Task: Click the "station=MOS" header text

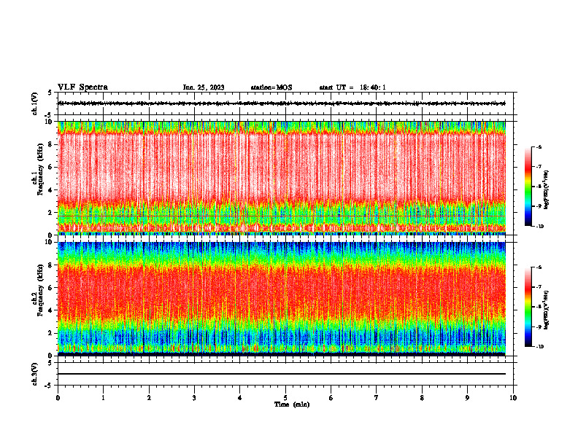Action: [271, 87]
